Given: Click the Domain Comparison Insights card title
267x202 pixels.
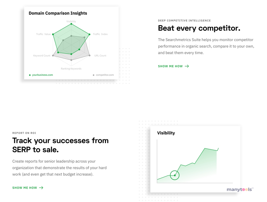Looking at the screenshot, I should tap(58, 13).
